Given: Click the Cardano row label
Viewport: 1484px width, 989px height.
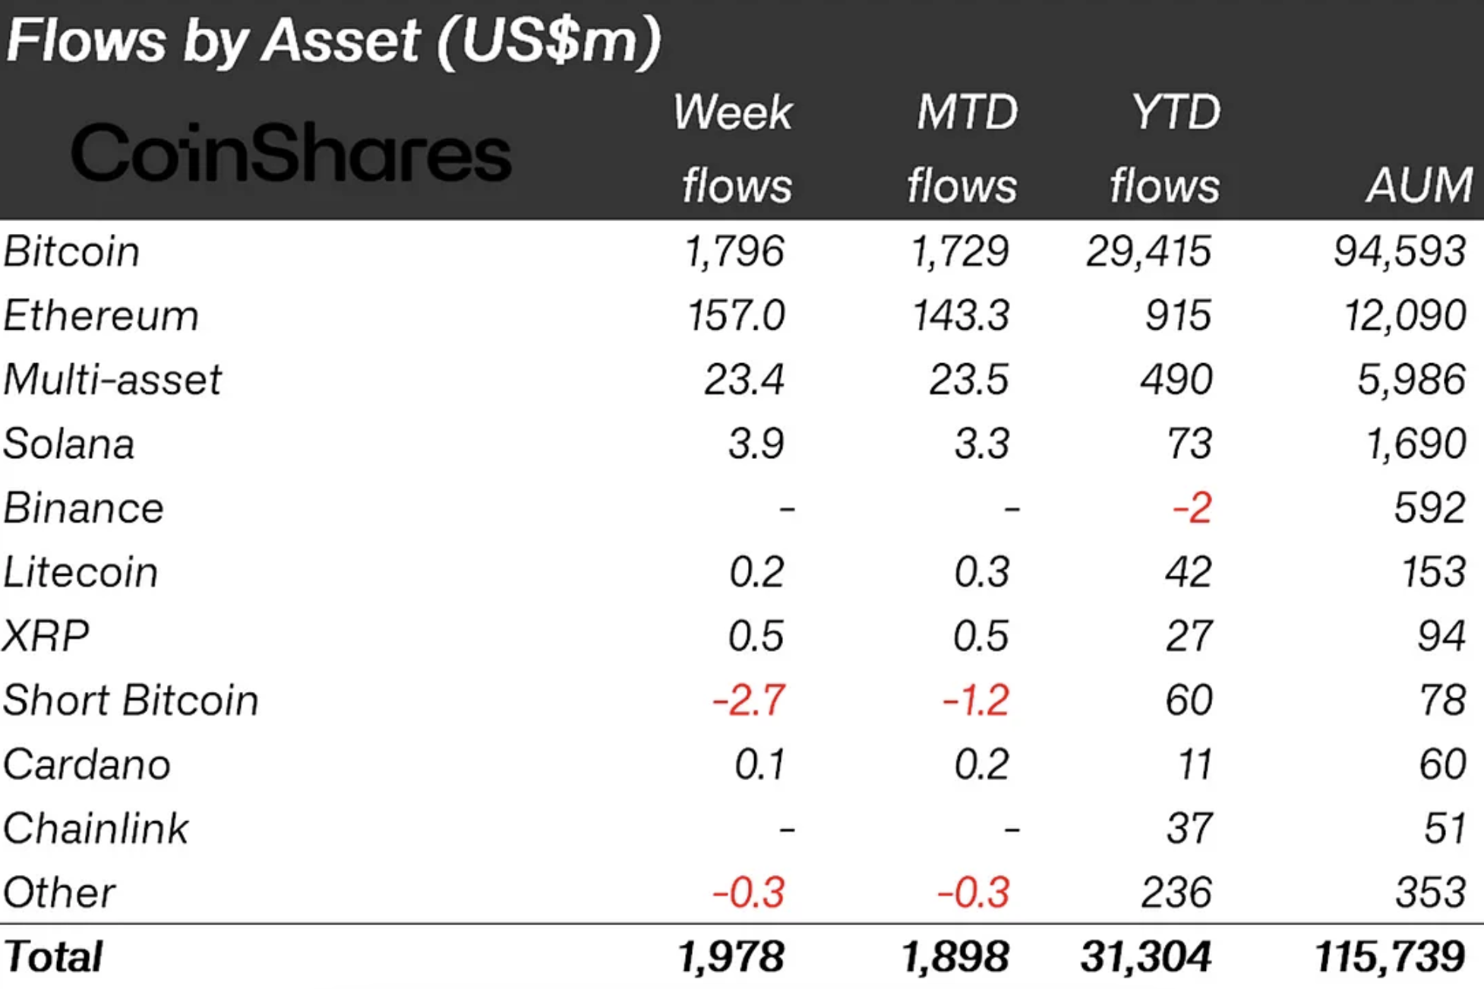Looking at the screenshot, I should 87,764.
